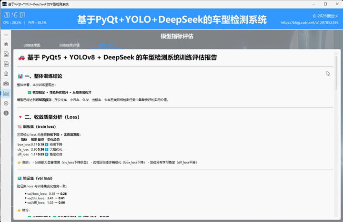Open image detection from the sidebar picture icon
343x222 pixels.
tap(6, 54)
